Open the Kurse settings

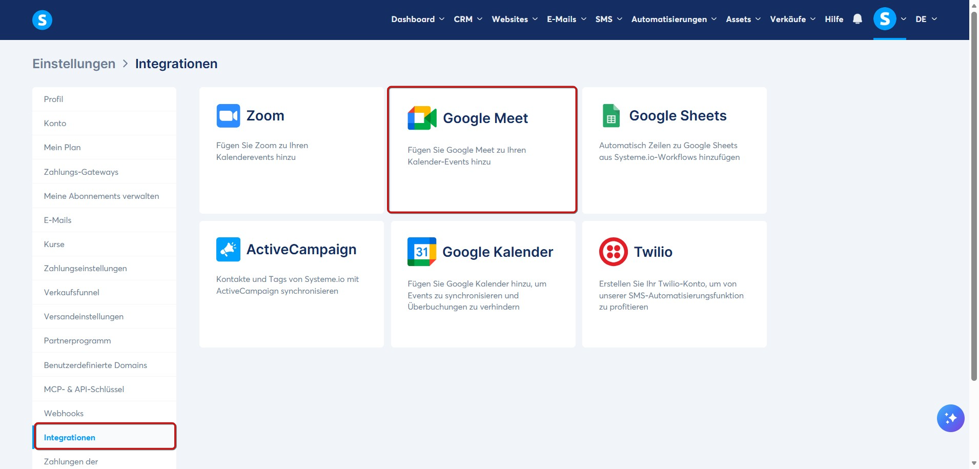[105, 244]
